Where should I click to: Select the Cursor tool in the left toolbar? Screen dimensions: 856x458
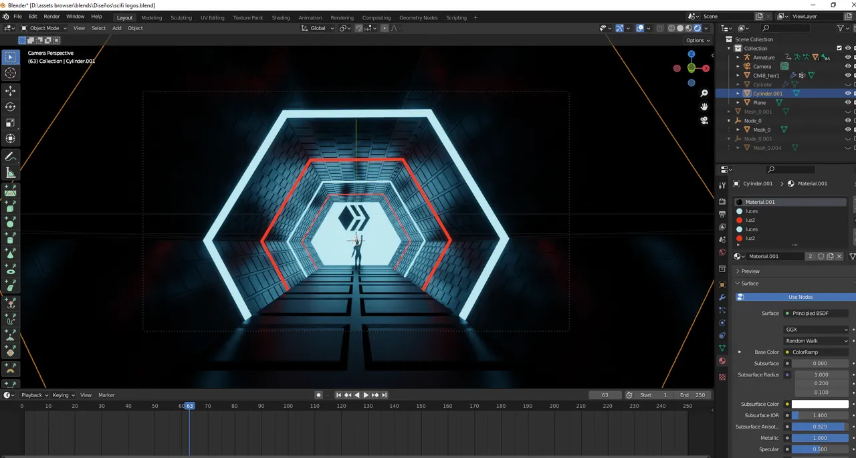[11, 73]
